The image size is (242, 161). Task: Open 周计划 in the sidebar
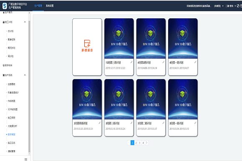tap(11, 56)
